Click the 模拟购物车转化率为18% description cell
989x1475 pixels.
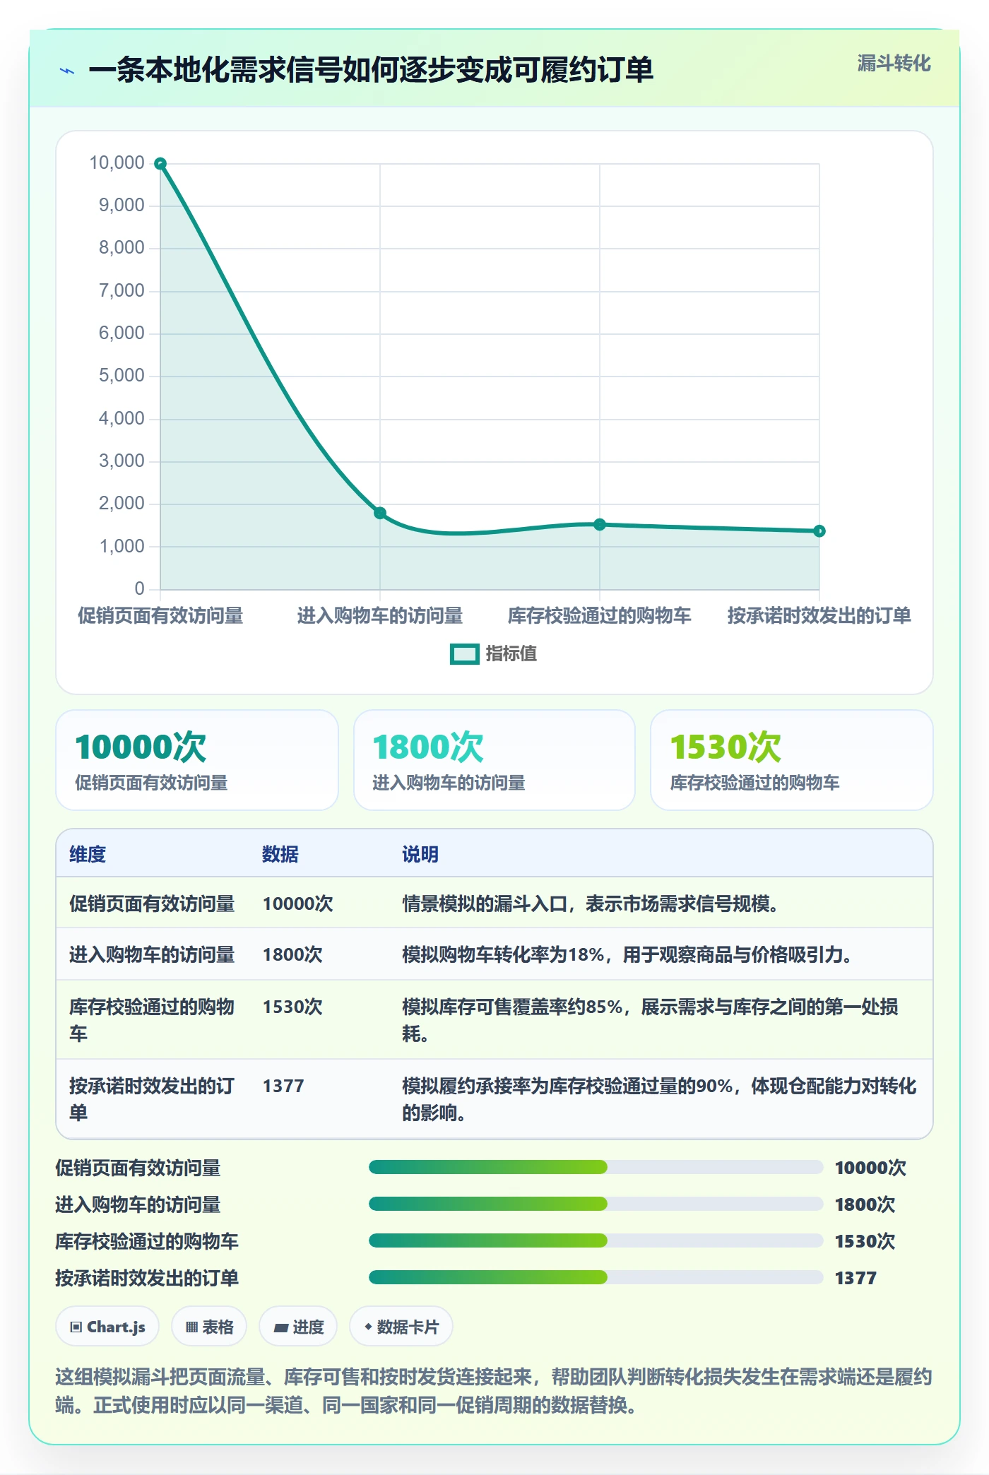(x=627, y=954)
